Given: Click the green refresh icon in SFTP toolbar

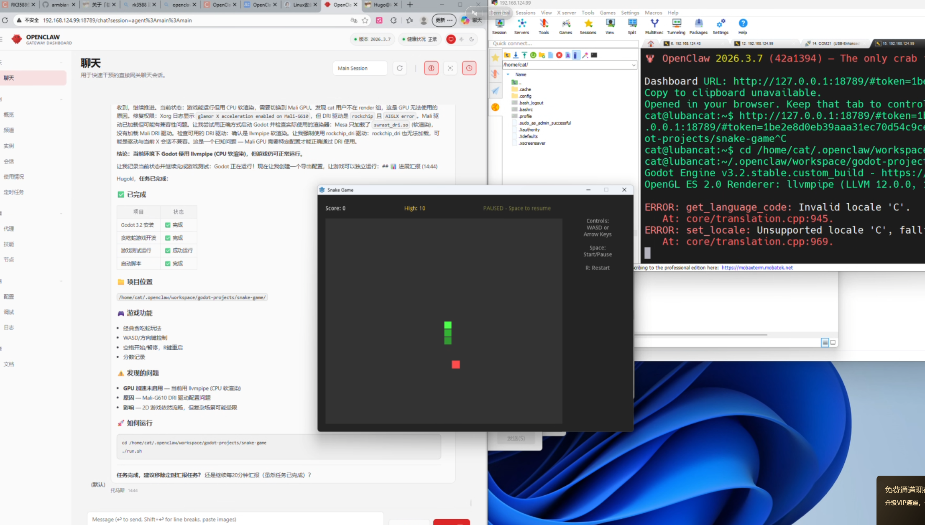Looking at the screenshot, I should (x=533, y=55).
